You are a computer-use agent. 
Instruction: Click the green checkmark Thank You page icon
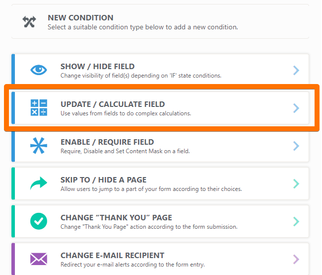tap(39, 221)
